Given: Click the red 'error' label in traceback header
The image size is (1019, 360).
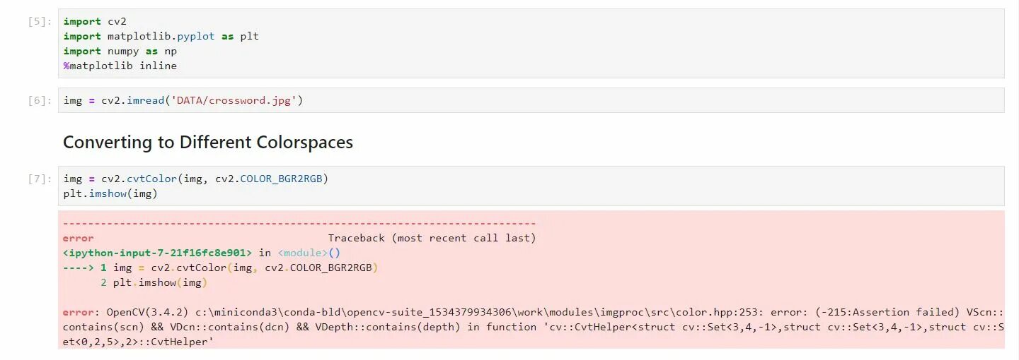Looking at the screenshot, I should (78, 238).
